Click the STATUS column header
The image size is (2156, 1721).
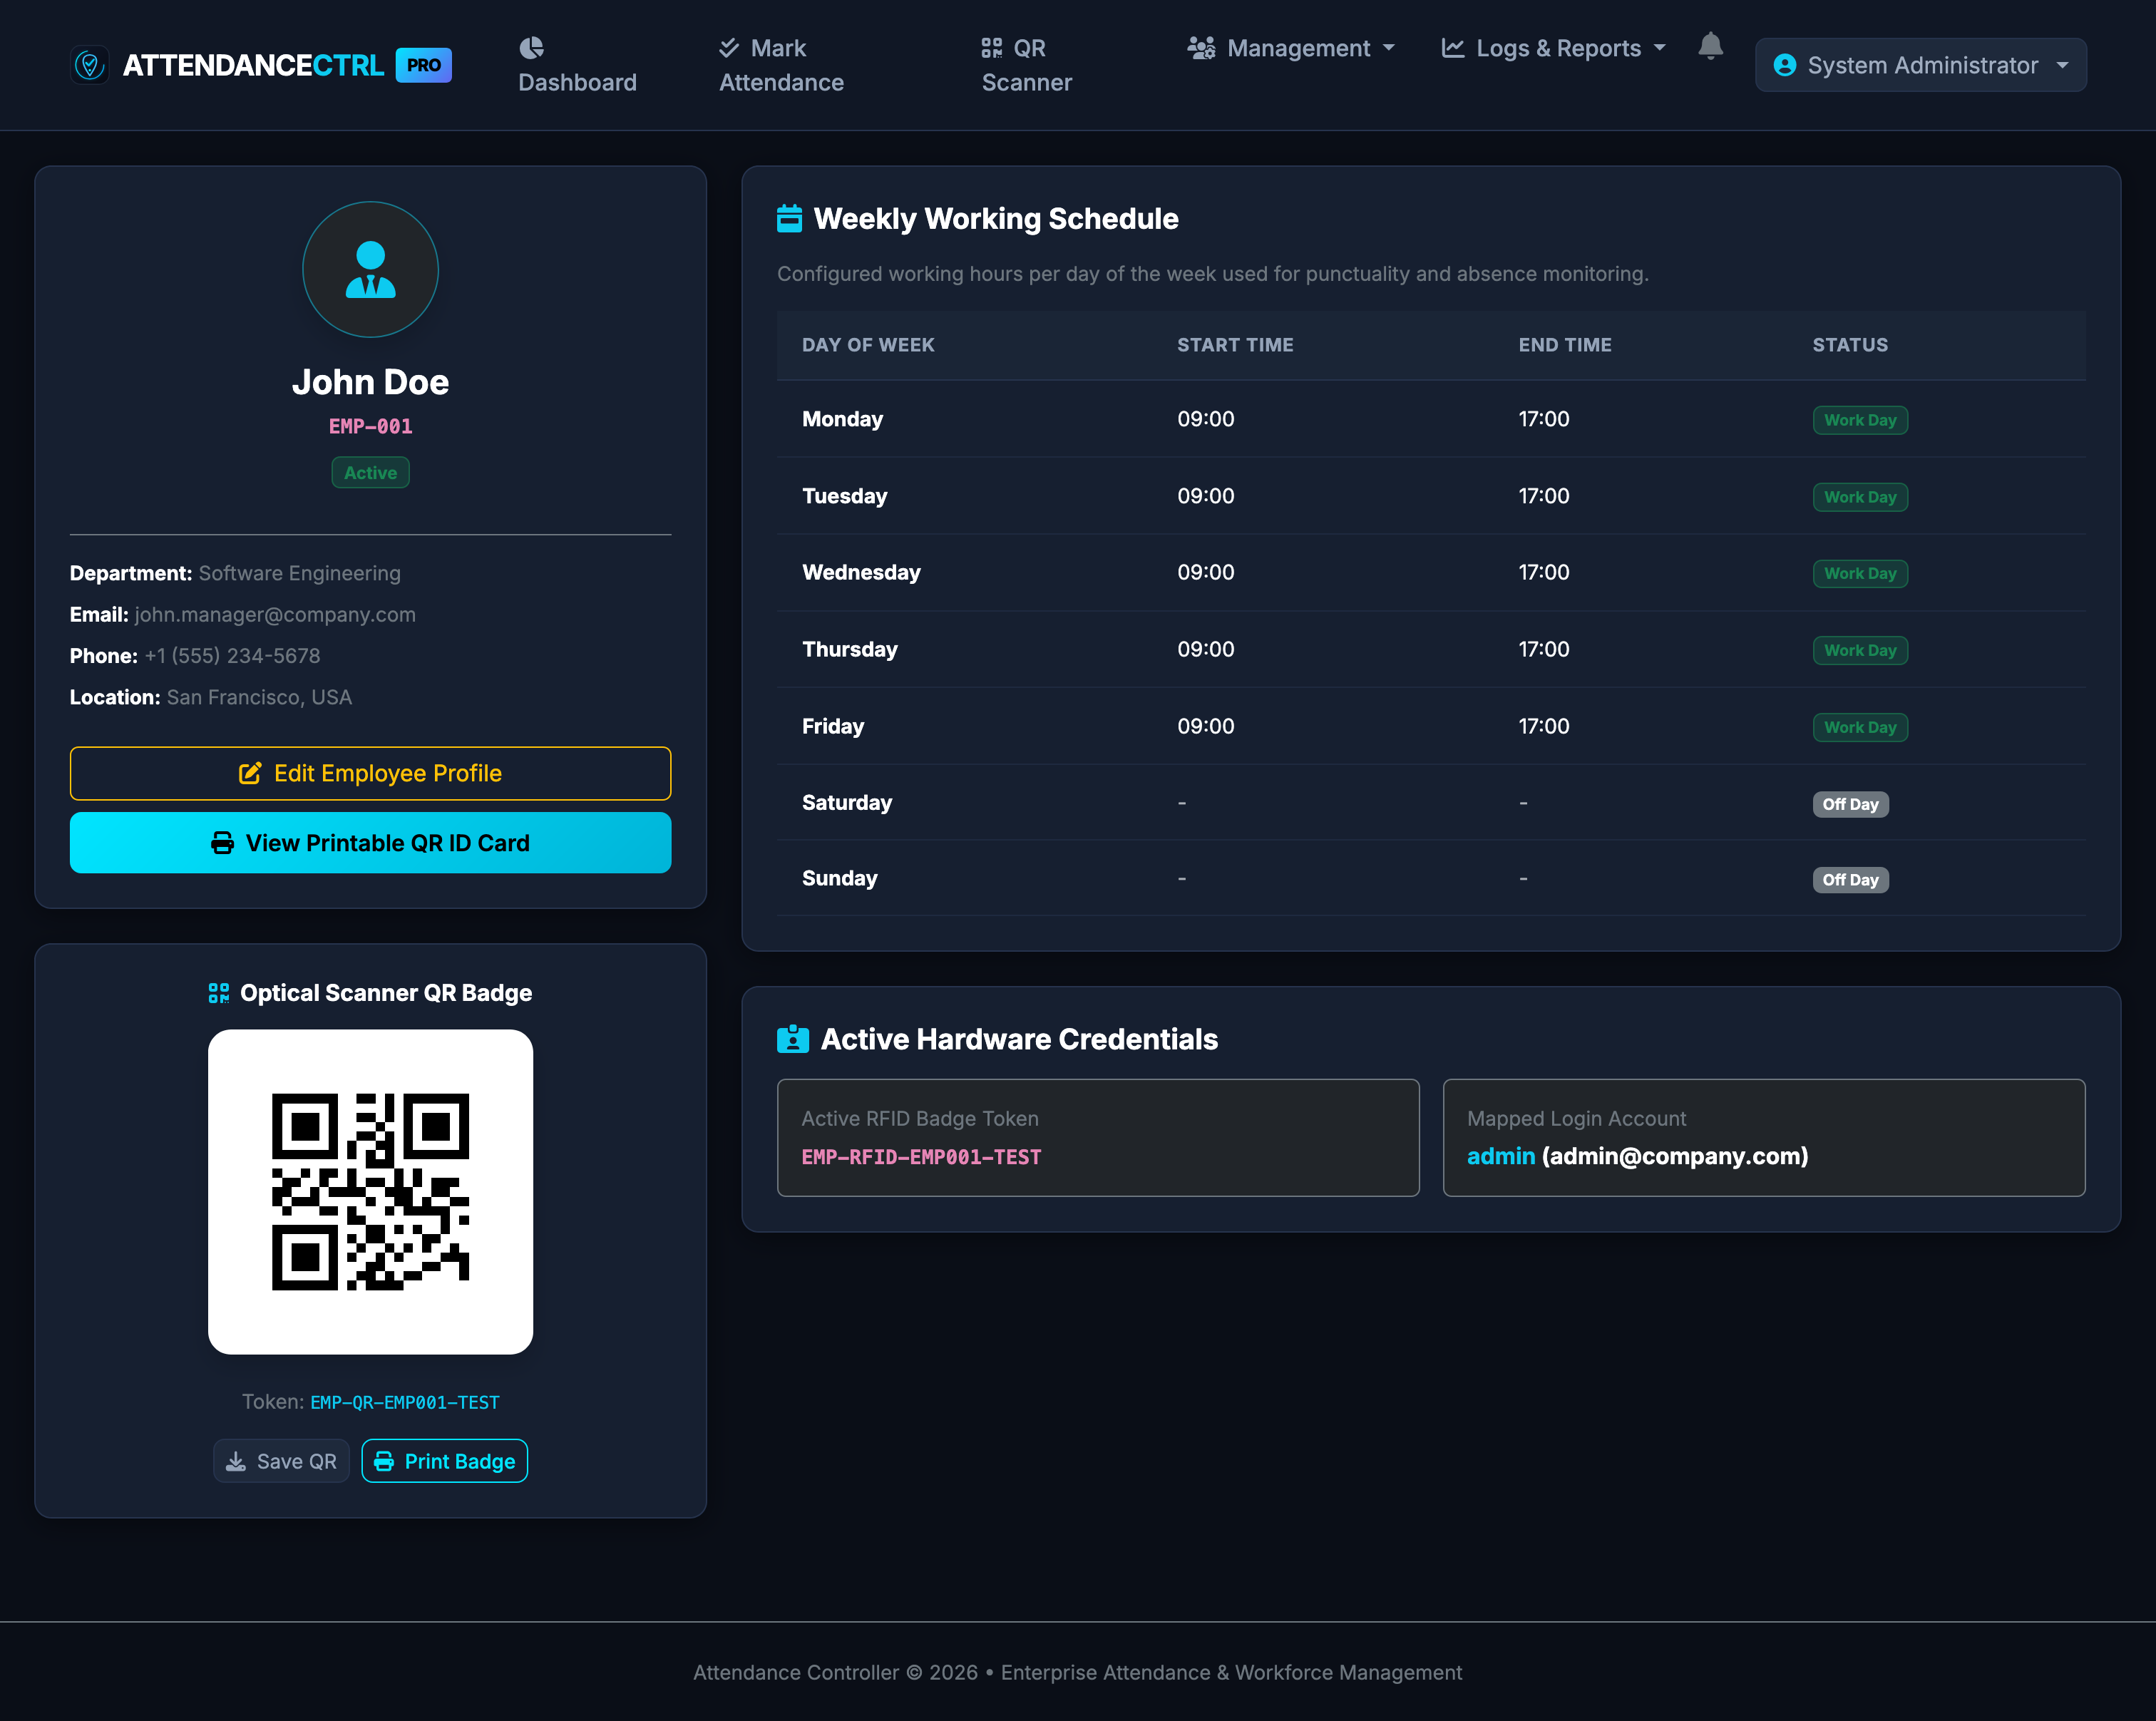pos(1850,345)
